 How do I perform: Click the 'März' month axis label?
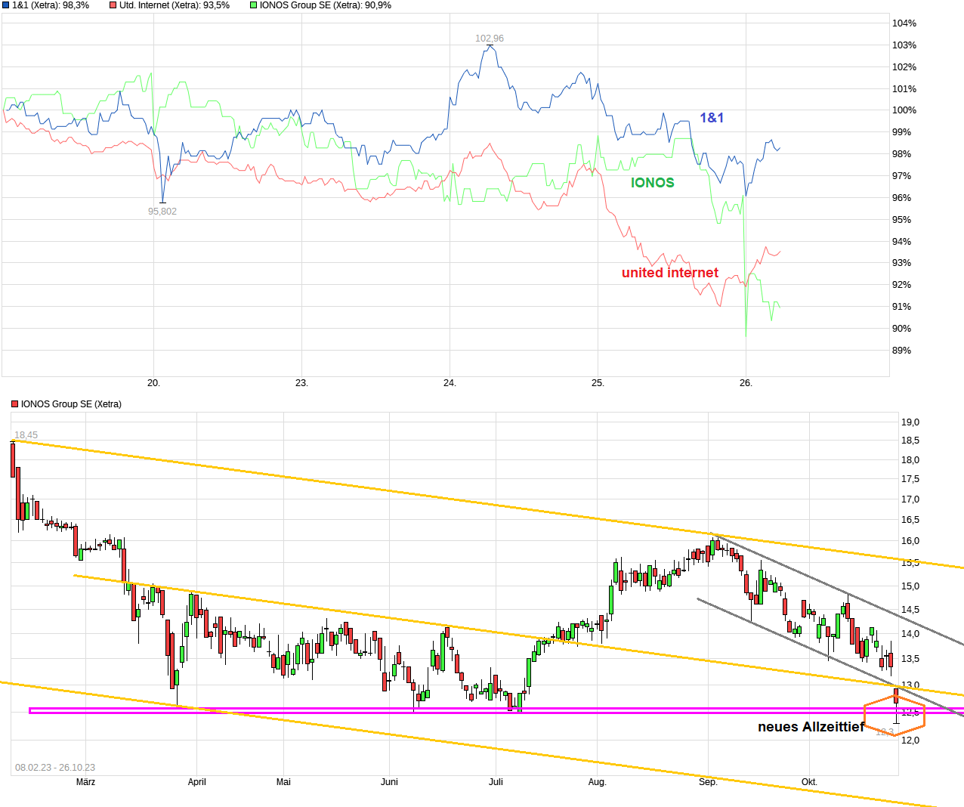pyautogui.click(x=86, y=782)
